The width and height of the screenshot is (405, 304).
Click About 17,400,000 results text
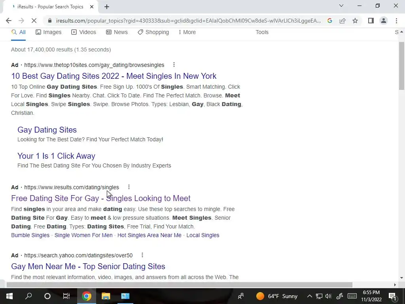(61, 49)
